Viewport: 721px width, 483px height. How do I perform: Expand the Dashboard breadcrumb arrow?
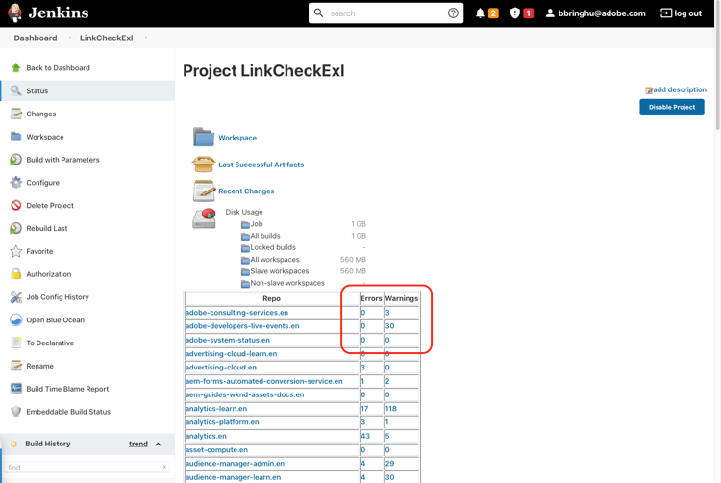tap(70, 38)
